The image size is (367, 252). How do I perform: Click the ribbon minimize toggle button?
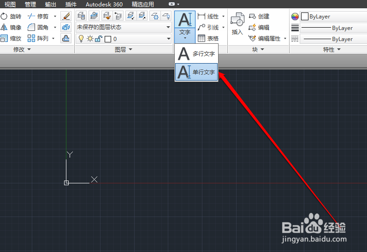tap(172, 4)
